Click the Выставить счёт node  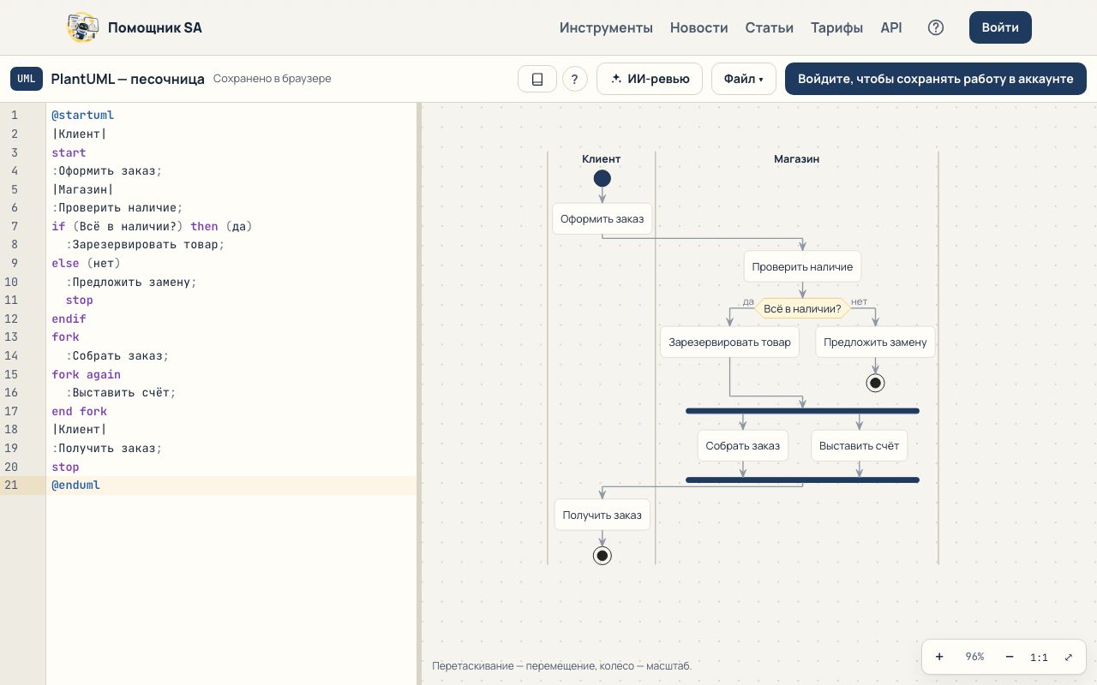pos(860,446)
